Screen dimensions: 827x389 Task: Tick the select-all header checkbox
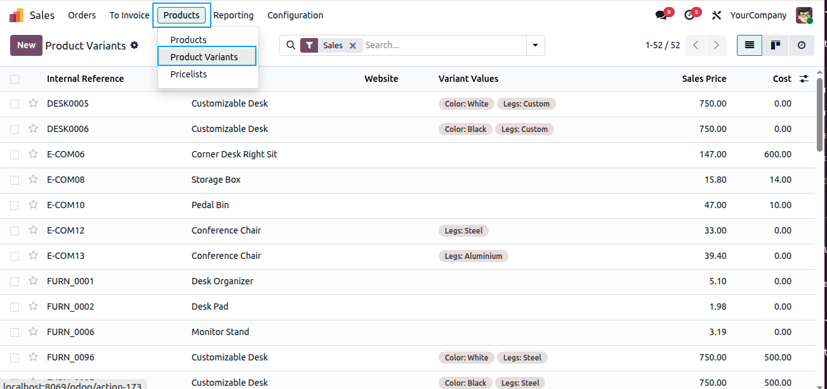pos(15,79)
